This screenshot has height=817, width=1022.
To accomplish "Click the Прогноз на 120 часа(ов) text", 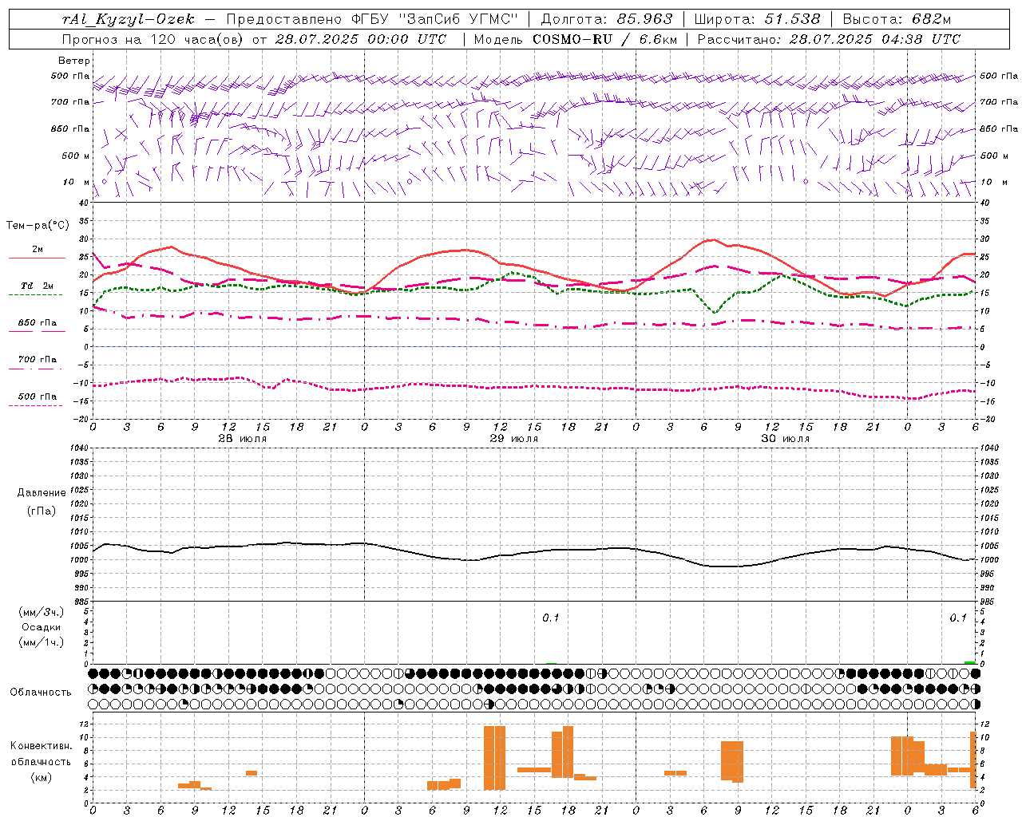I will tap(154, 39).
